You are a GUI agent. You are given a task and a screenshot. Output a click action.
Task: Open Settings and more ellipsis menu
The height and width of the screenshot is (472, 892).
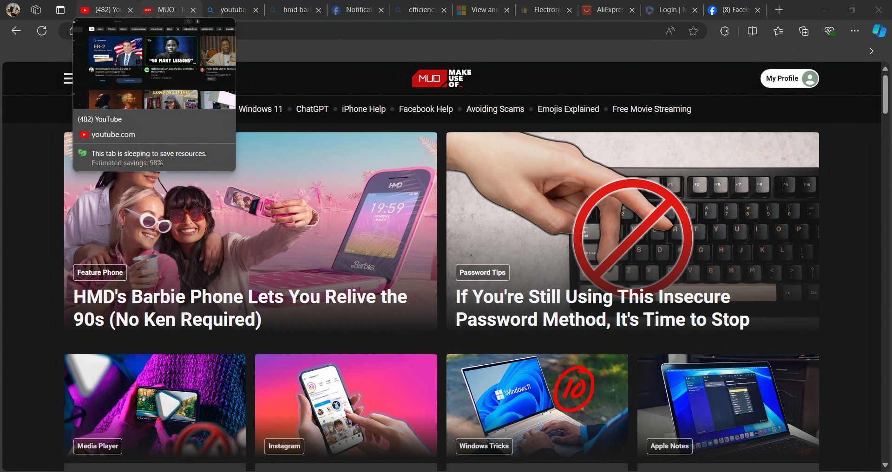[855, 31]
